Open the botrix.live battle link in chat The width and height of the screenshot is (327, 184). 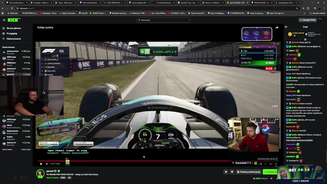pos(299,140)
